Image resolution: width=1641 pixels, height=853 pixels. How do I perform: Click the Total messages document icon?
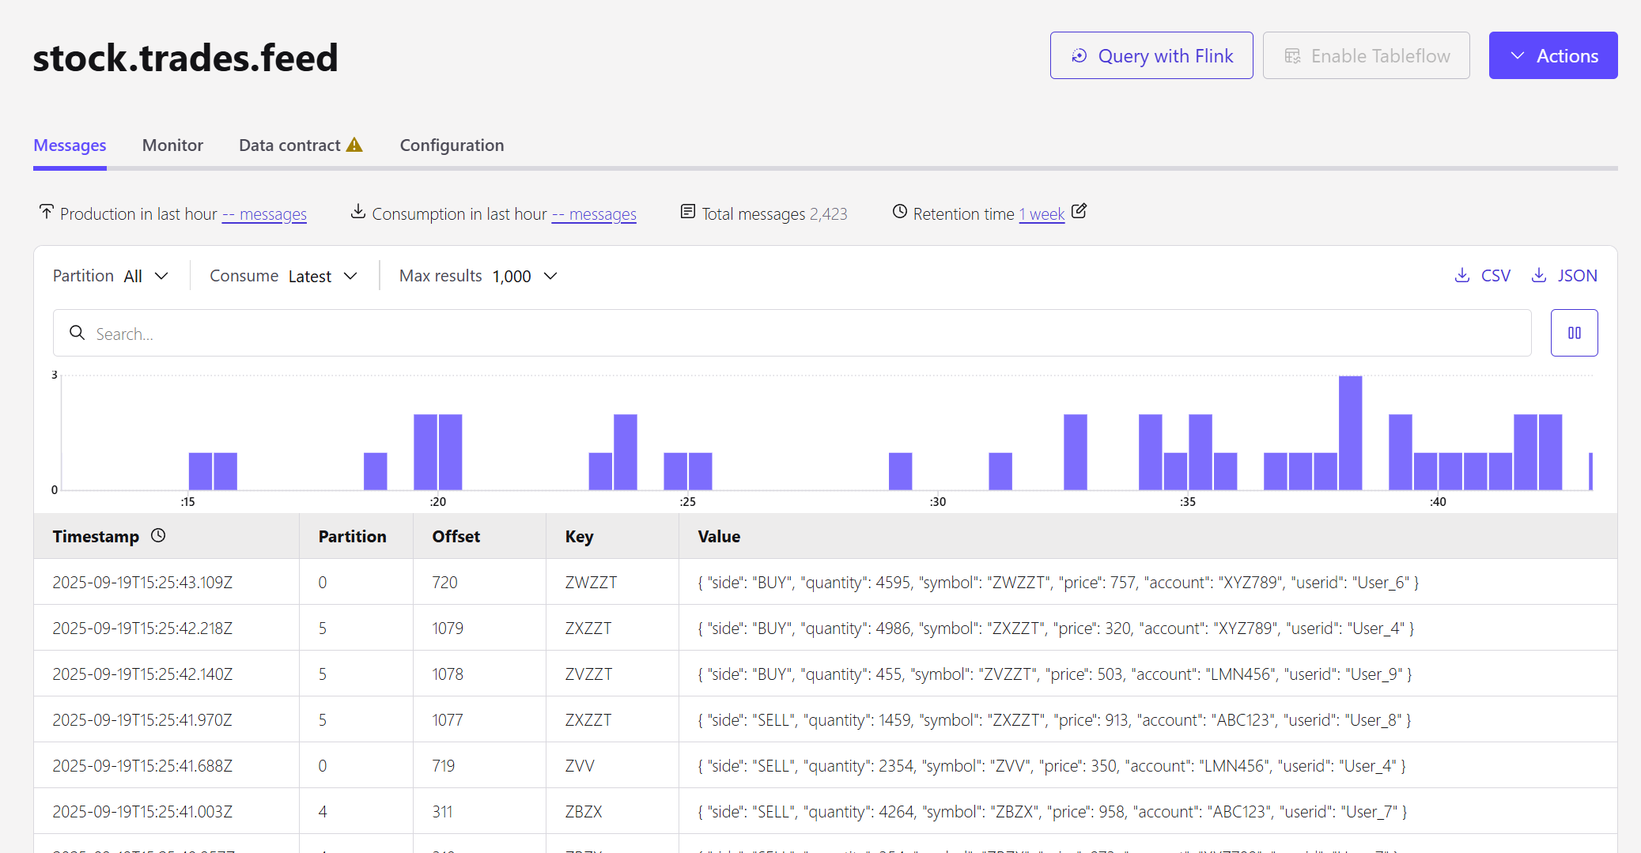point(688,212)
